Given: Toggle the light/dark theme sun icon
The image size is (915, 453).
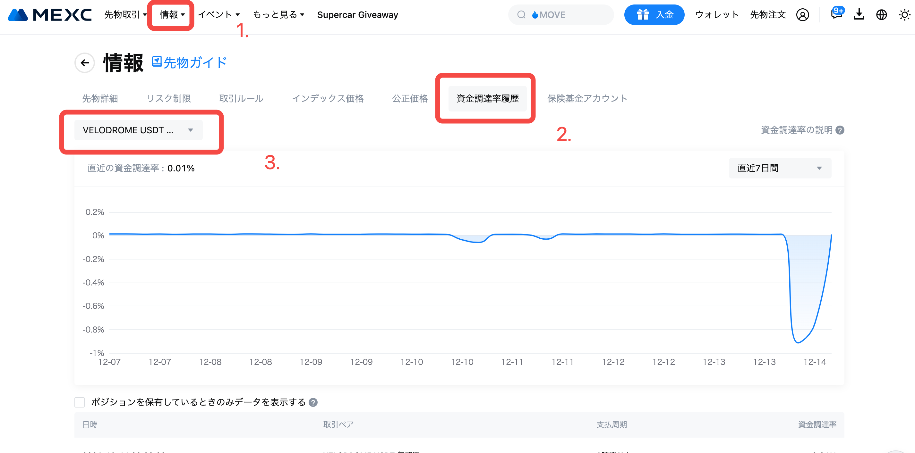Looking at the screenshot, I should (x=904, y=15).
